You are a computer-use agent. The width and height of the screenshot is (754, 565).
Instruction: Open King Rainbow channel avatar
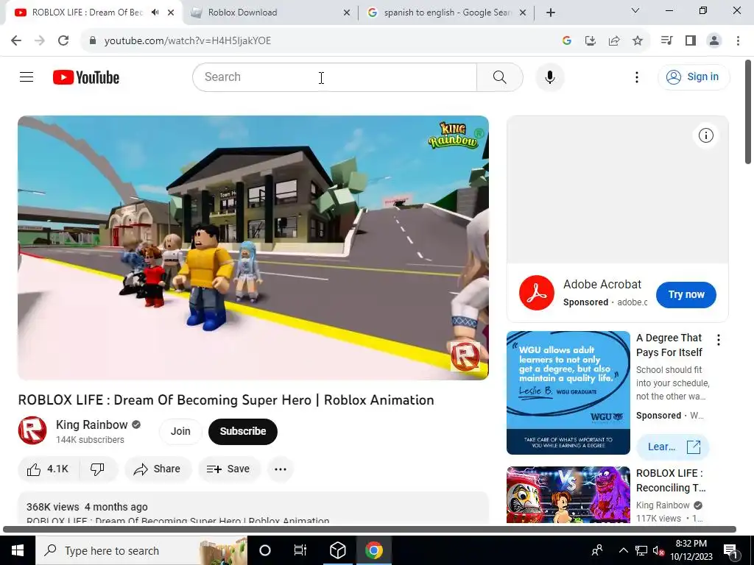(x=32, y=430)
